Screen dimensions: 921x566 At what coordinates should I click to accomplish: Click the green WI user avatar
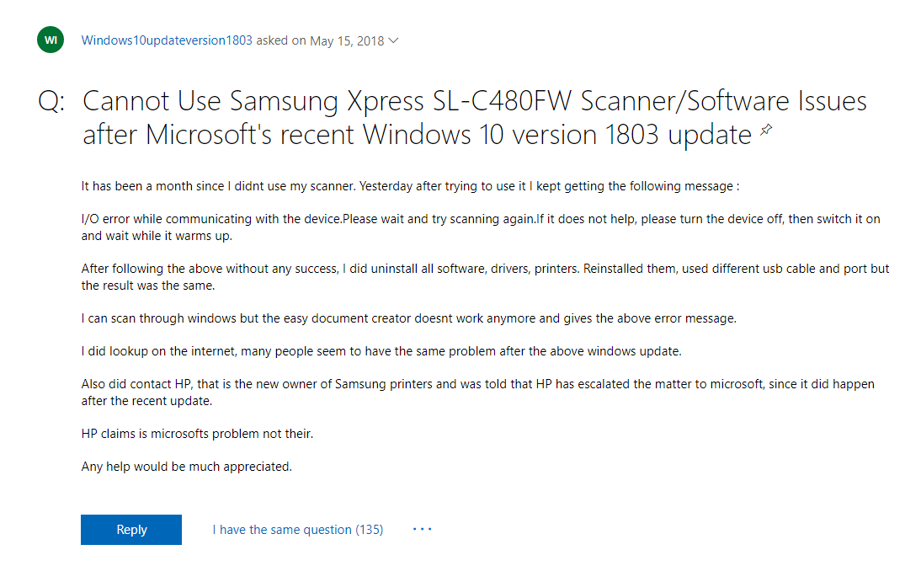(x=51, y=40)
